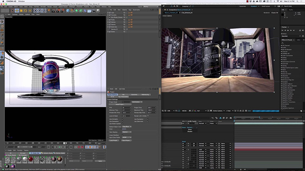Click the Scale Project button
305x171 pixels.
(x=120, y=104)
